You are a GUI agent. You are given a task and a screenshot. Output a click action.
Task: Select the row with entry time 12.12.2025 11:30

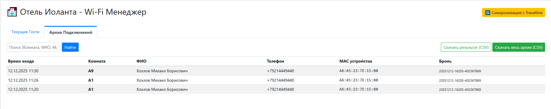276,71
